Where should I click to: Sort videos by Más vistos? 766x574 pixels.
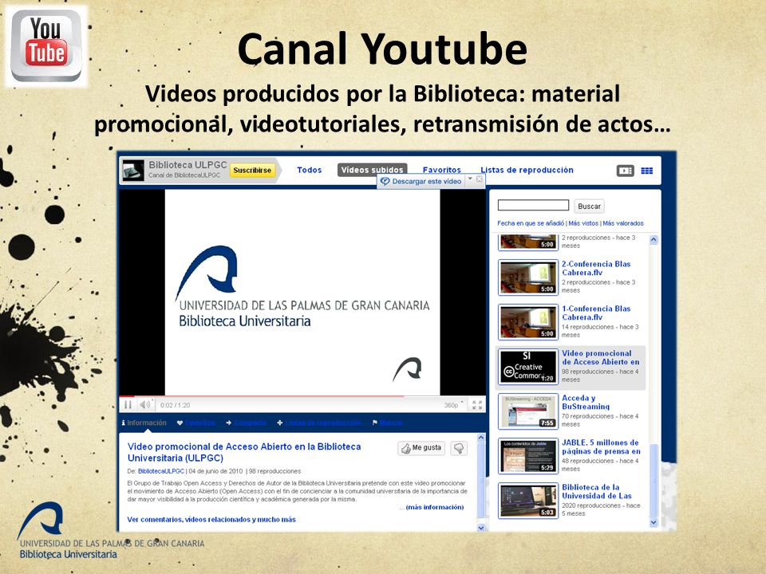[x=583, y=223]
